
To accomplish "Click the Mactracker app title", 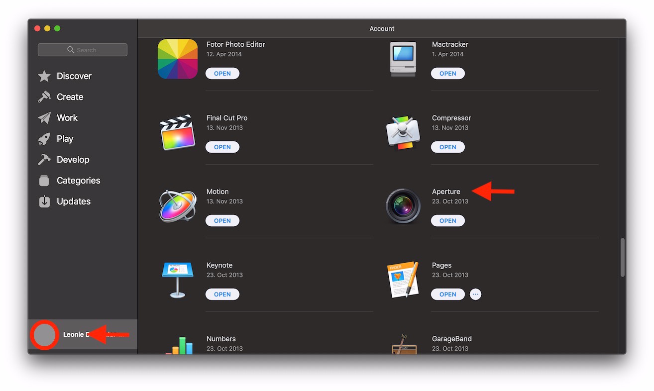I will (450, 44).
